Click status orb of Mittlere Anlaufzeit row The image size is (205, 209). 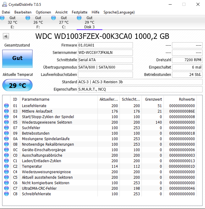6,111
